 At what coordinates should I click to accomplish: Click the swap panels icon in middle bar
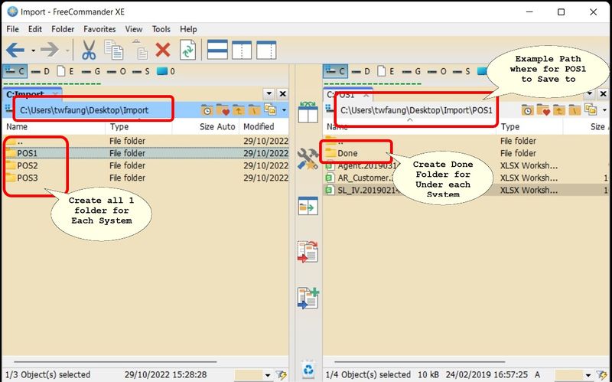tap(308, 113)
